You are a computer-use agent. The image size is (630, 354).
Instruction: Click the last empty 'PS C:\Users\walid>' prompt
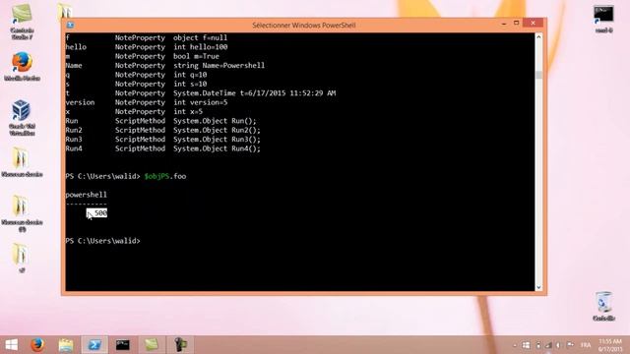(x=102, y=241)
